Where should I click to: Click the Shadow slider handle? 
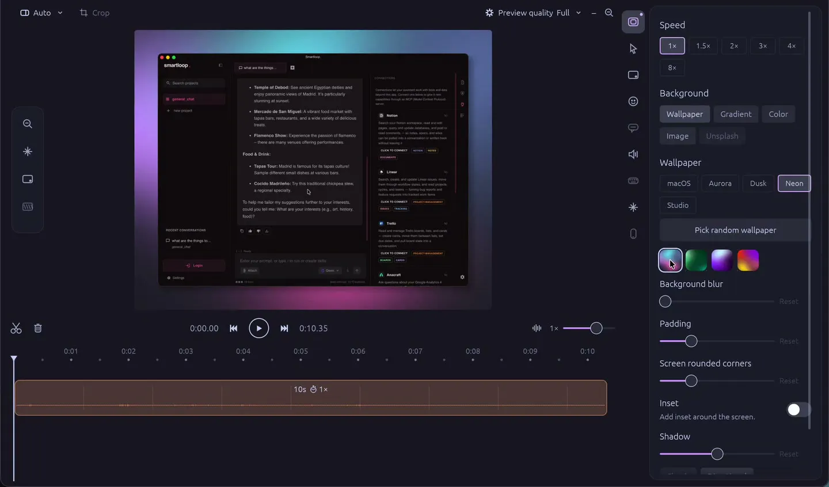717,454
